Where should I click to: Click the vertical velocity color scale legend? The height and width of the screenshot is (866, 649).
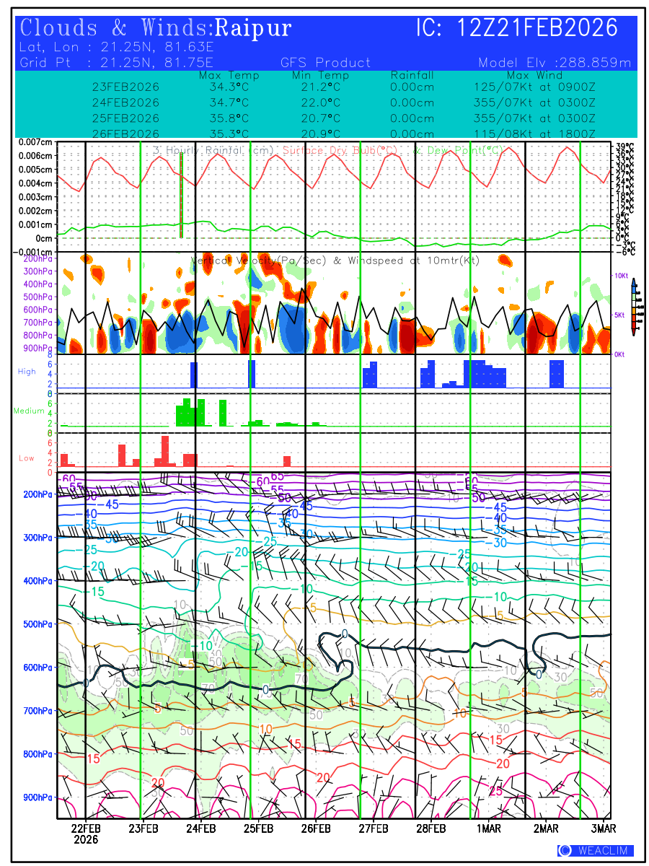(x=633, y=307)
